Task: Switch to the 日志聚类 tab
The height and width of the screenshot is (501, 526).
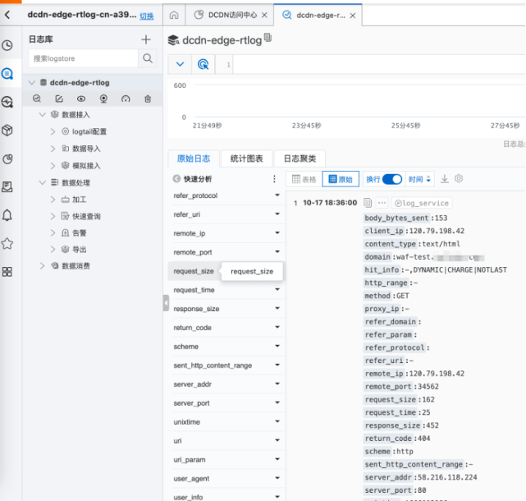Action: click(300, 159)
